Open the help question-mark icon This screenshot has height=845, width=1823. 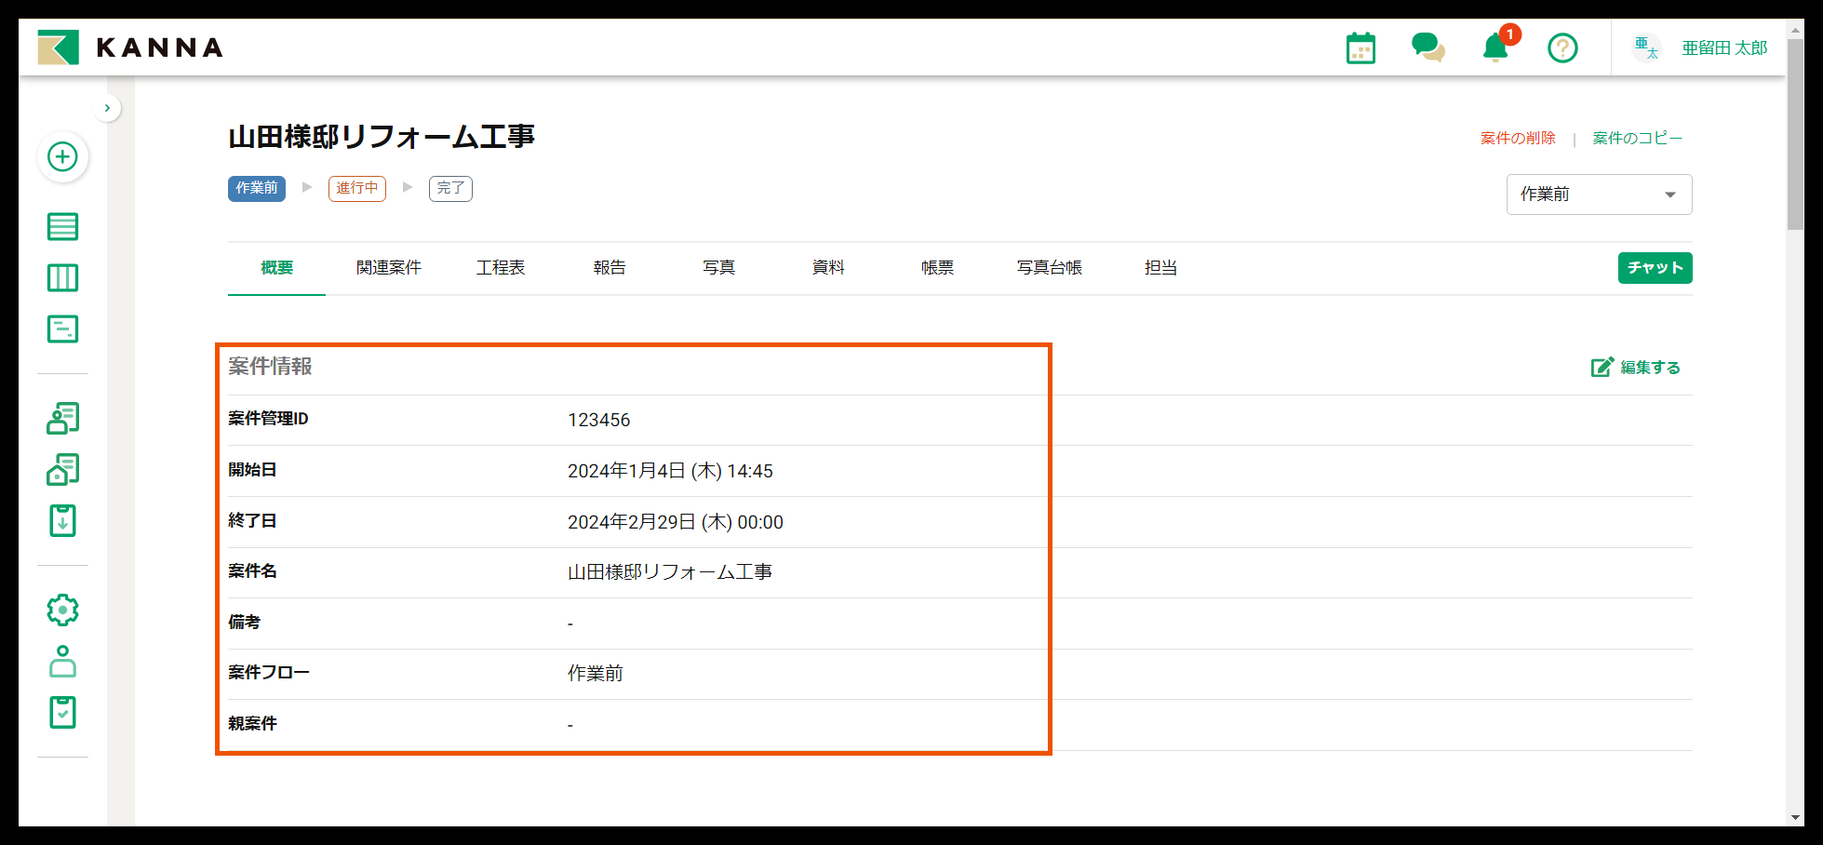coord(1562,47)
